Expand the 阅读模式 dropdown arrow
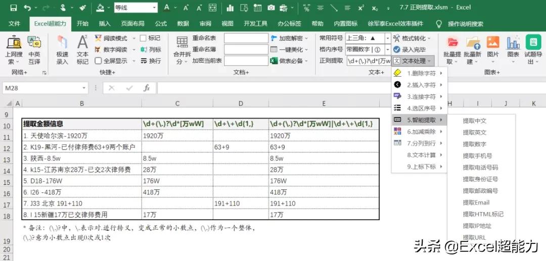546x261 pixels. click(x=134, y=38)
